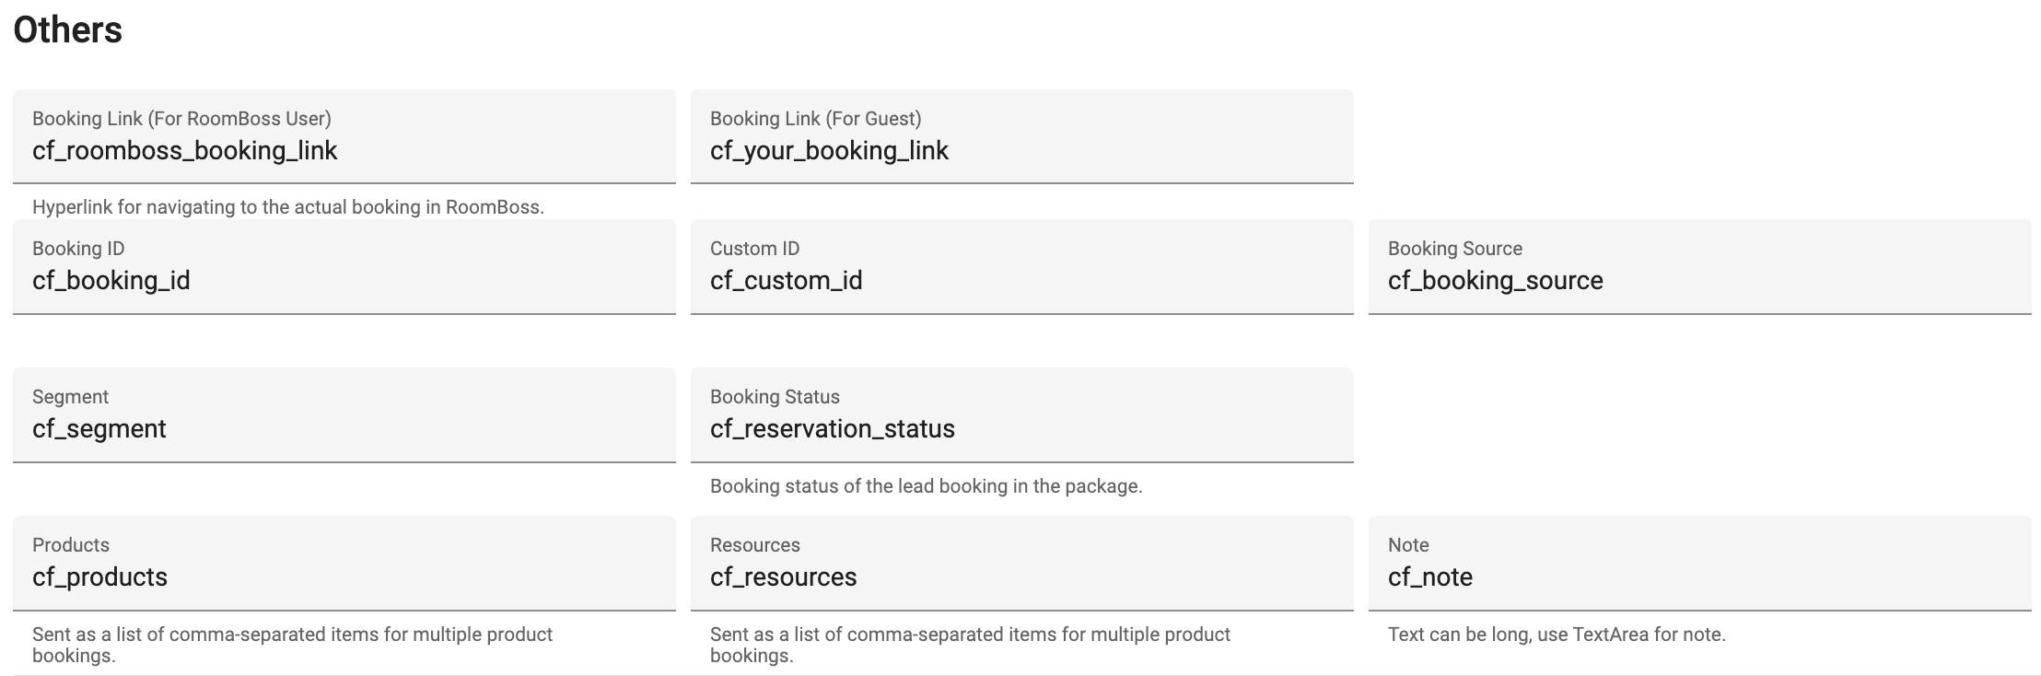The image size is (2041, 676).
Task: Click the cf_booking_source value text
Action: [x=1496, y=281]
